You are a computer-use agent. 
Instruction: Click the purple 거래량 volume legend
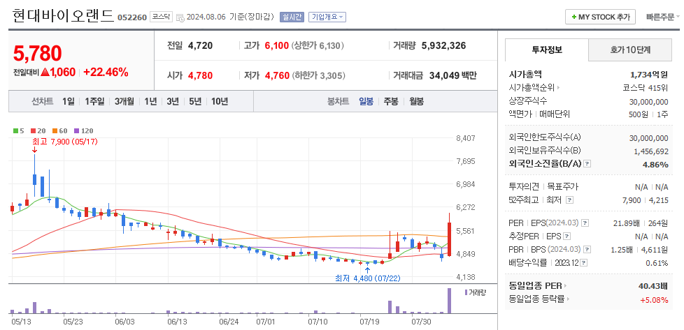pyautogui.click(x=475, y=292)
